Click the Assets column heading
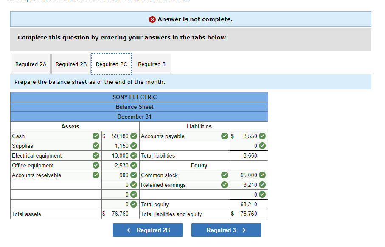The height and width of the screenshot is (247, 385). click(x=70, y=126)
